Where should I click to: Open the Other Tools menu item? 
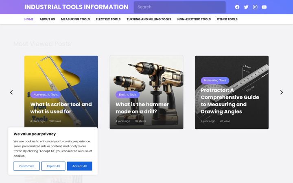point(227,19)
